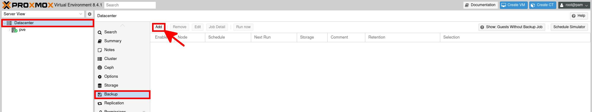The image size is (592, 112).
Task: Go to Replication settings
Action: [x=114, y=103]
